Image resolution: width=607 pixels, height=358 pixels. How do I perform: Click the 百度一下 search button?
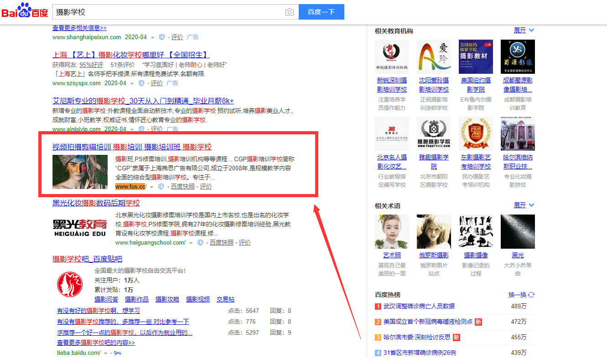(321, 12)
